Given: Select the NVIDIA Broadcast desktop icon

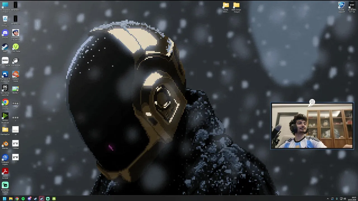Looking at the screenshot, I should (x=5, y=118).
